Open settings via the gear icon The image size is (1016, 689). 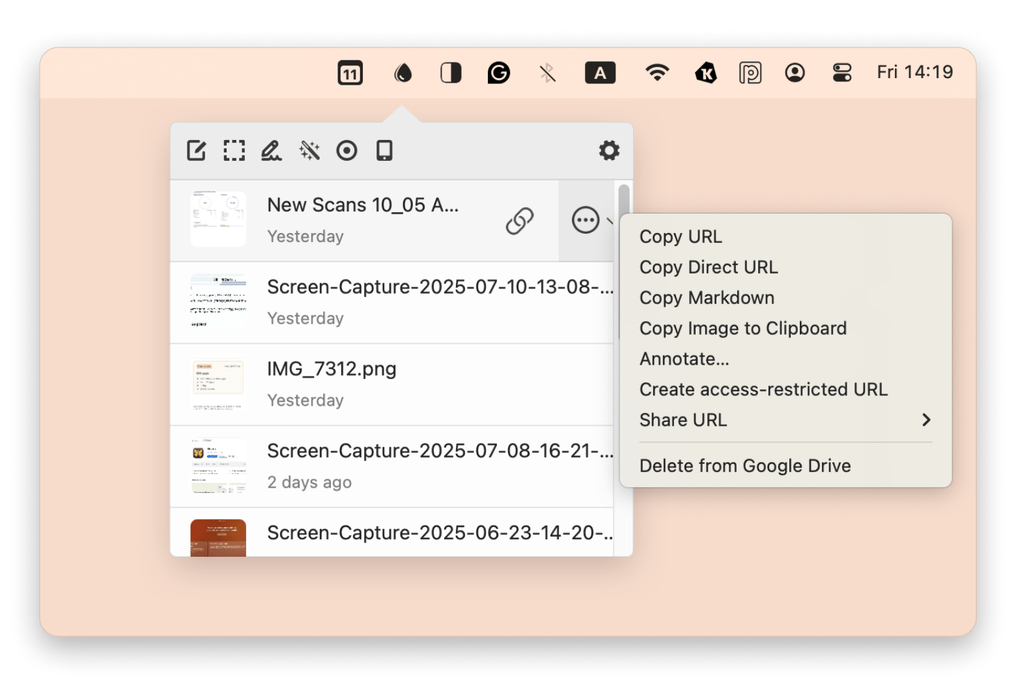(x=609, y=150)
